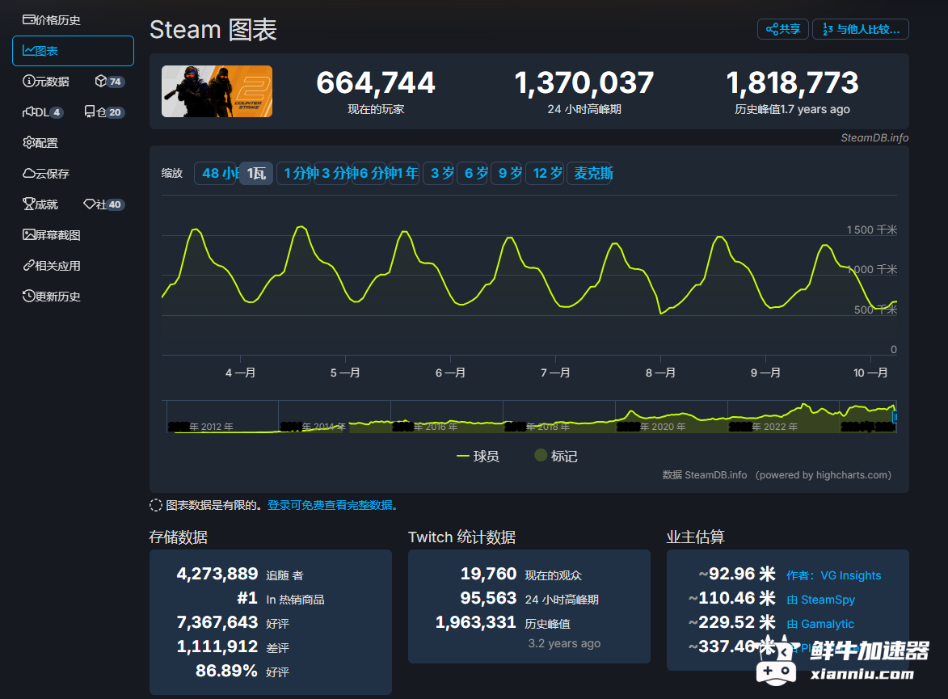The width and height of the screenshot is (948, 699).
Task: Toggle the 球员 players series in legend
Action: (478, 457)
